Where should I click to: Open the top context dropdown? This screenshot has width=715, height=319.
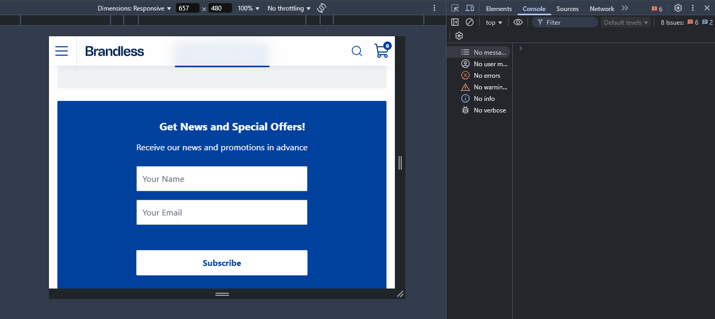[x=494, y=22]
